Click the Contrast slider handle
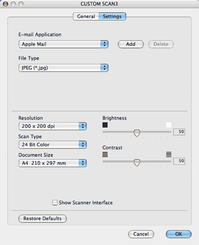The image size is (199, 245). coord(137,163)
